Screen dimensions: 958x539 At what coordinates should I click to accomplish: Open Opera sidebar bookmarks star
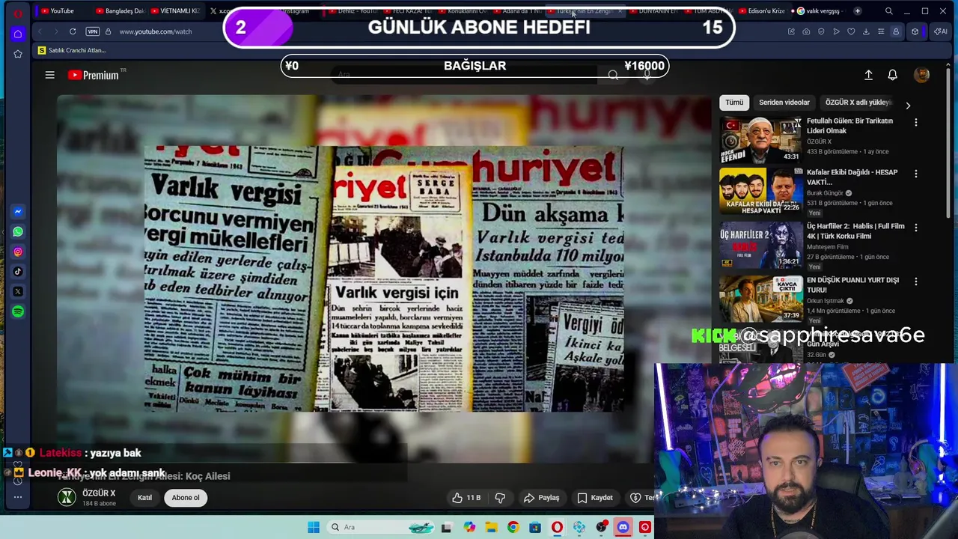tap(18, 54)
